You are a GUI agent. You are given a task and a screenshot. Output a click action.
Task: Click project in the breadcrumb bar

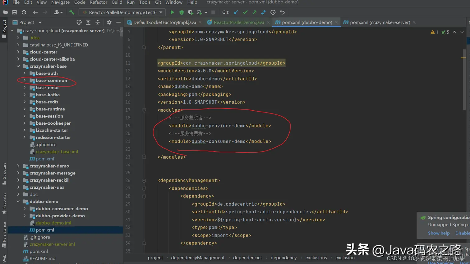[x=155, y=257]
